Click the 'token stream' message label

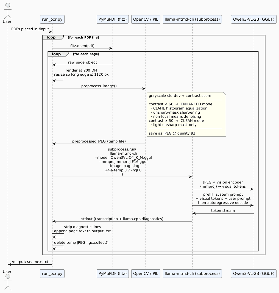[223, 210]
